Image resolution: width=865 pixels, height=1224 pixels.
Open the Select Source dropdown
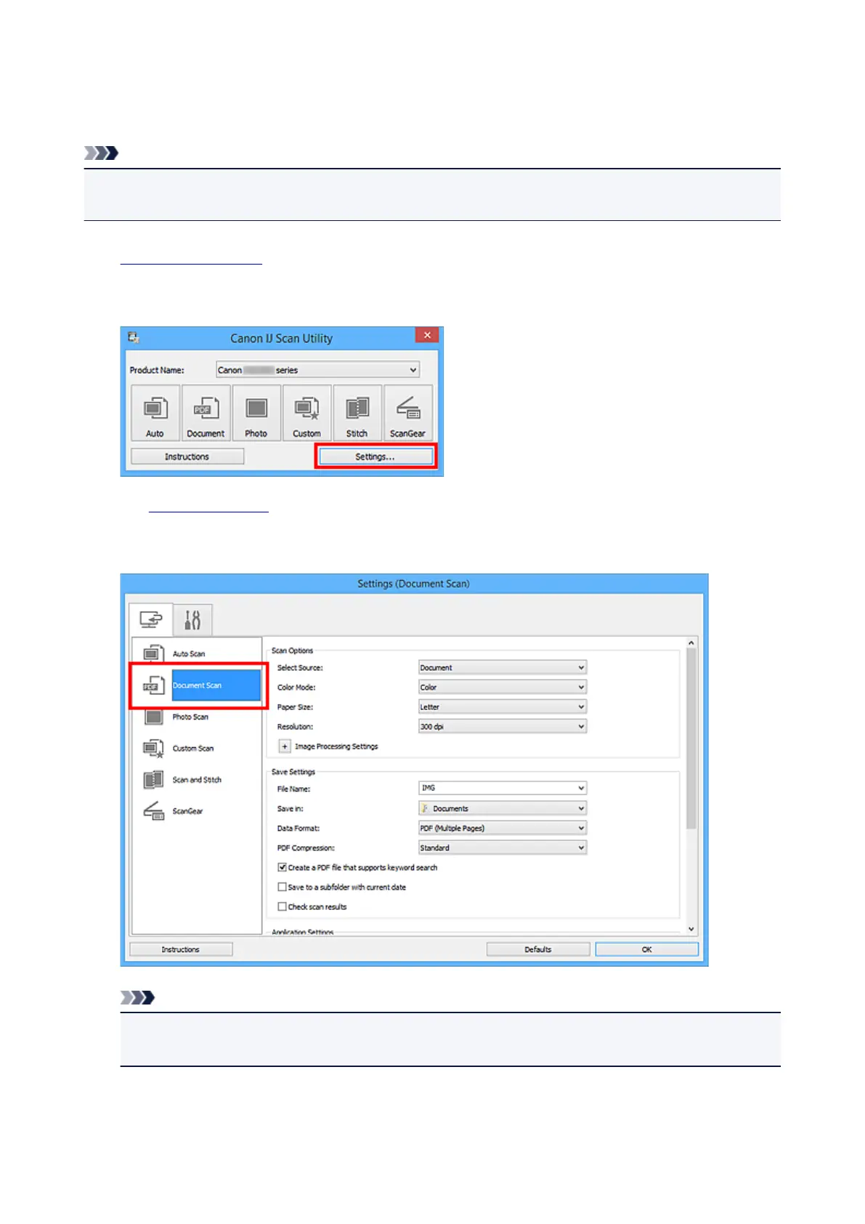(x=503, y=667)
